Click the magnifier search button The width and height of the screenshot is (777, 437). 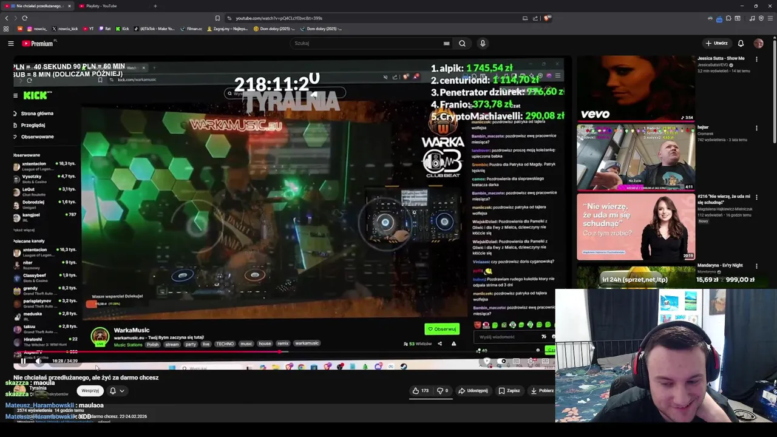coord(463,43)
